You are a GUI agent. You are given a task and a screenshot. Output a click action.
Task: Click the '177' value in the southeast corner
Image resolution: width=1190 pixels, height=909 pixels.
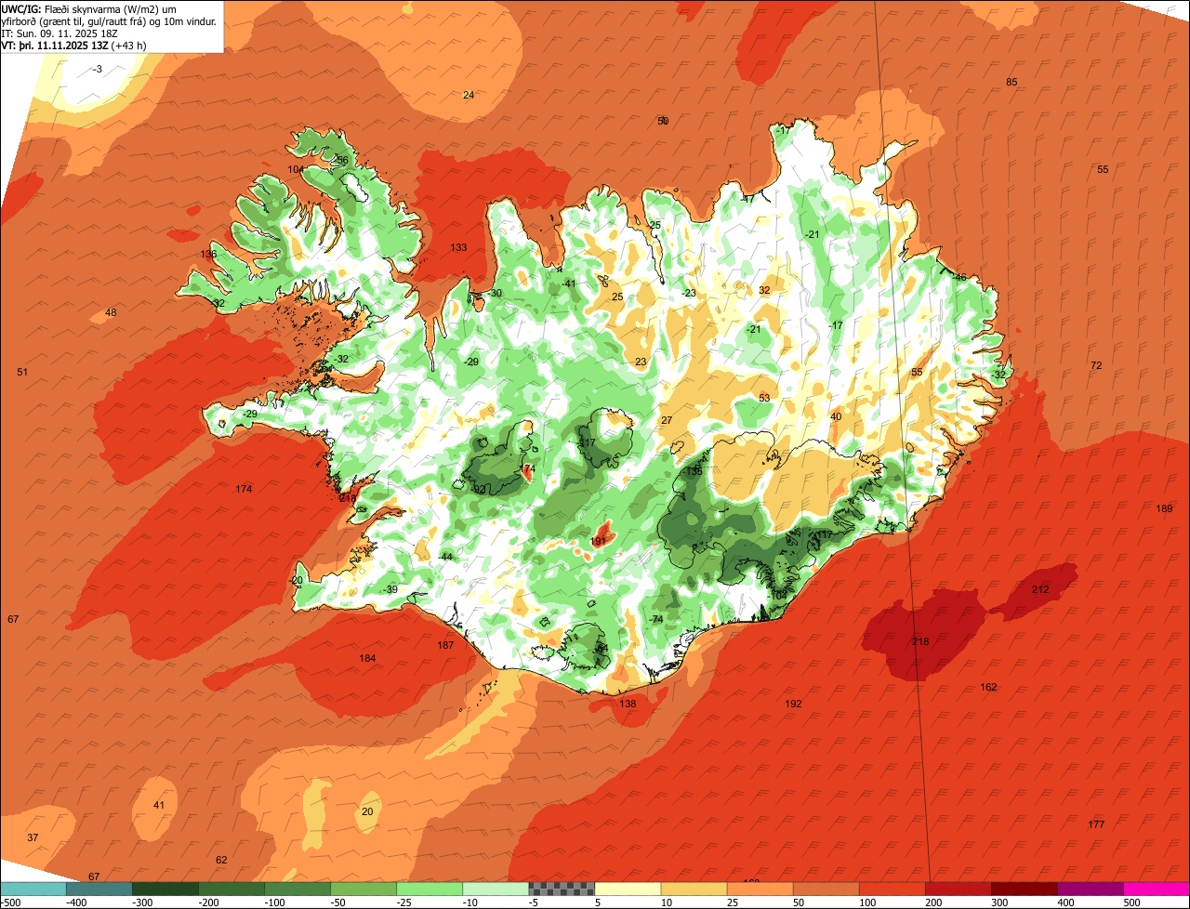(1096, 824)
